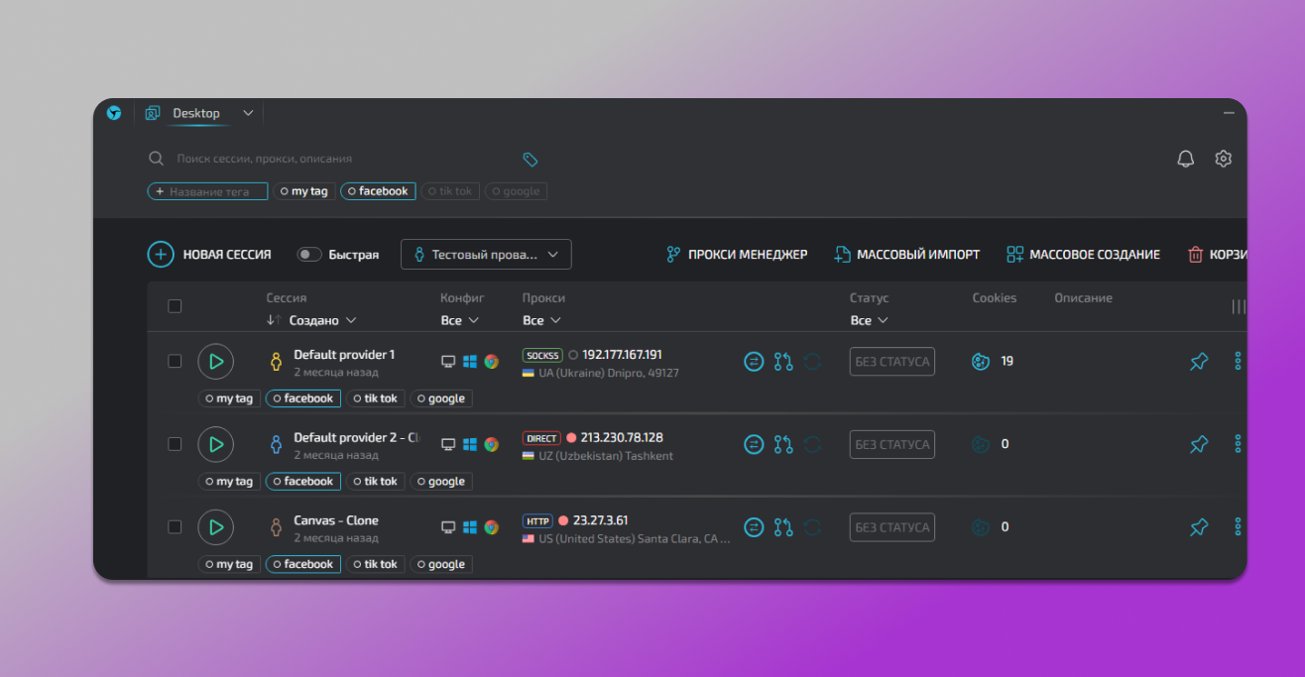Expand the Desktop workspace dropdown

[x=248, y=113]
